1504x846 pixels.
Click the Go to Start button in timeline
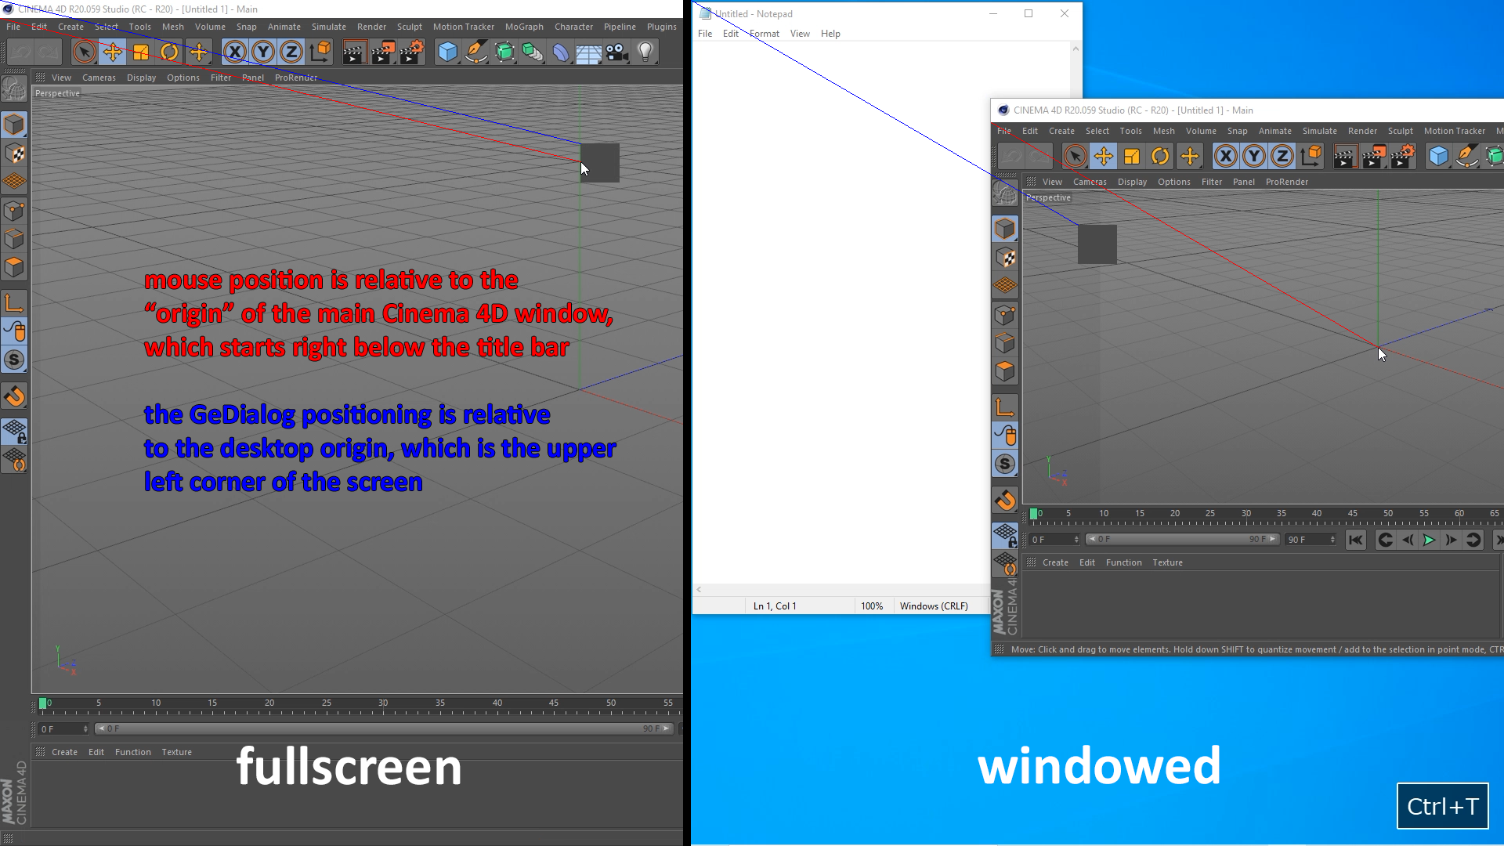click(1354, 539)
